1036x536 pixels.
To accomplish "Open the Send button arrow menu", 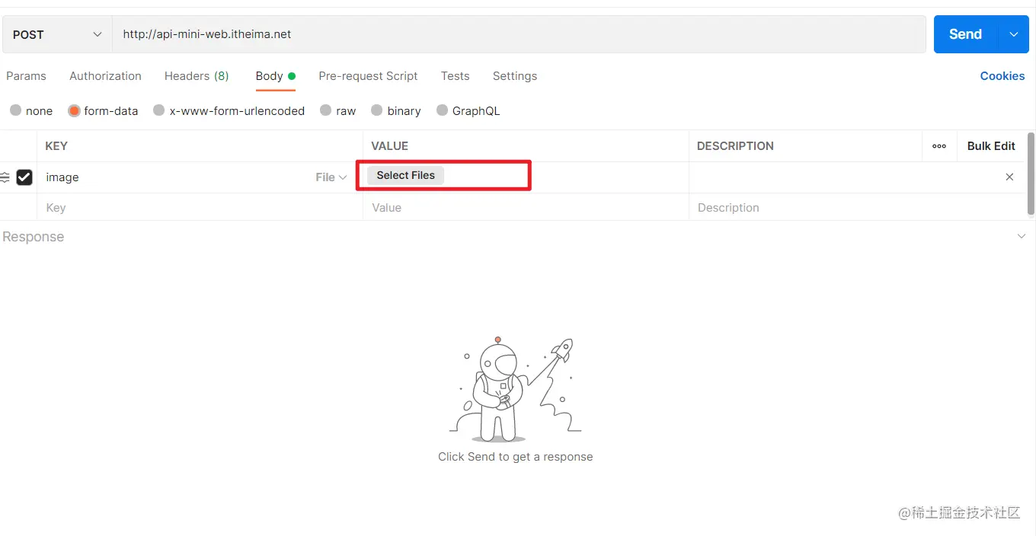I will (1013, 34).
